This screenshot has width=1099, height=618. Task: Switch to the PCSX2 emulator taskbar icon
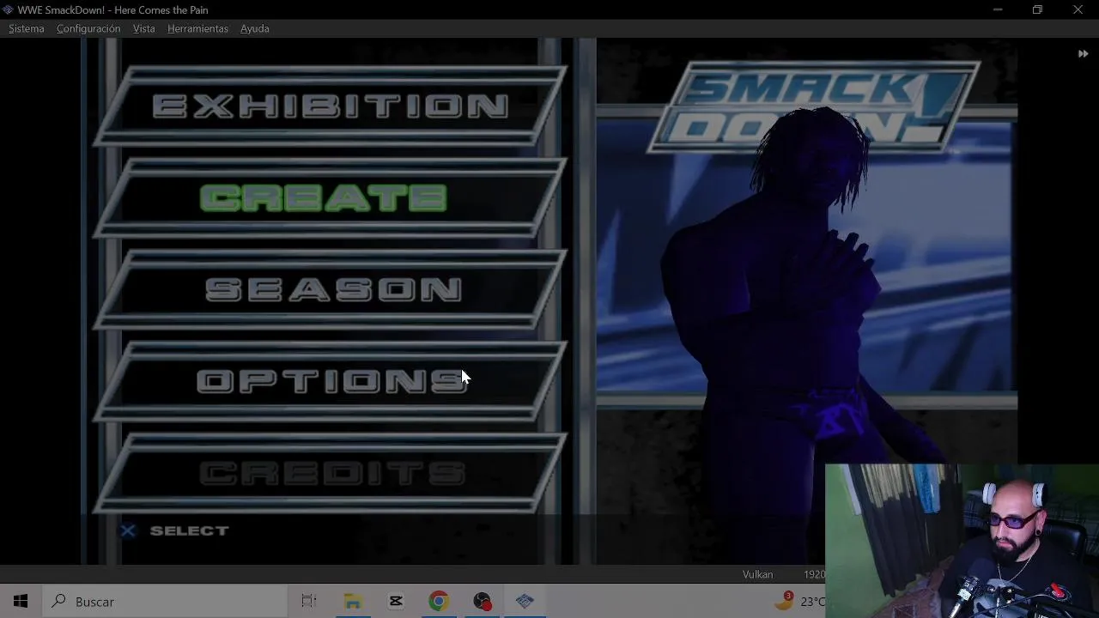(525, 602)
